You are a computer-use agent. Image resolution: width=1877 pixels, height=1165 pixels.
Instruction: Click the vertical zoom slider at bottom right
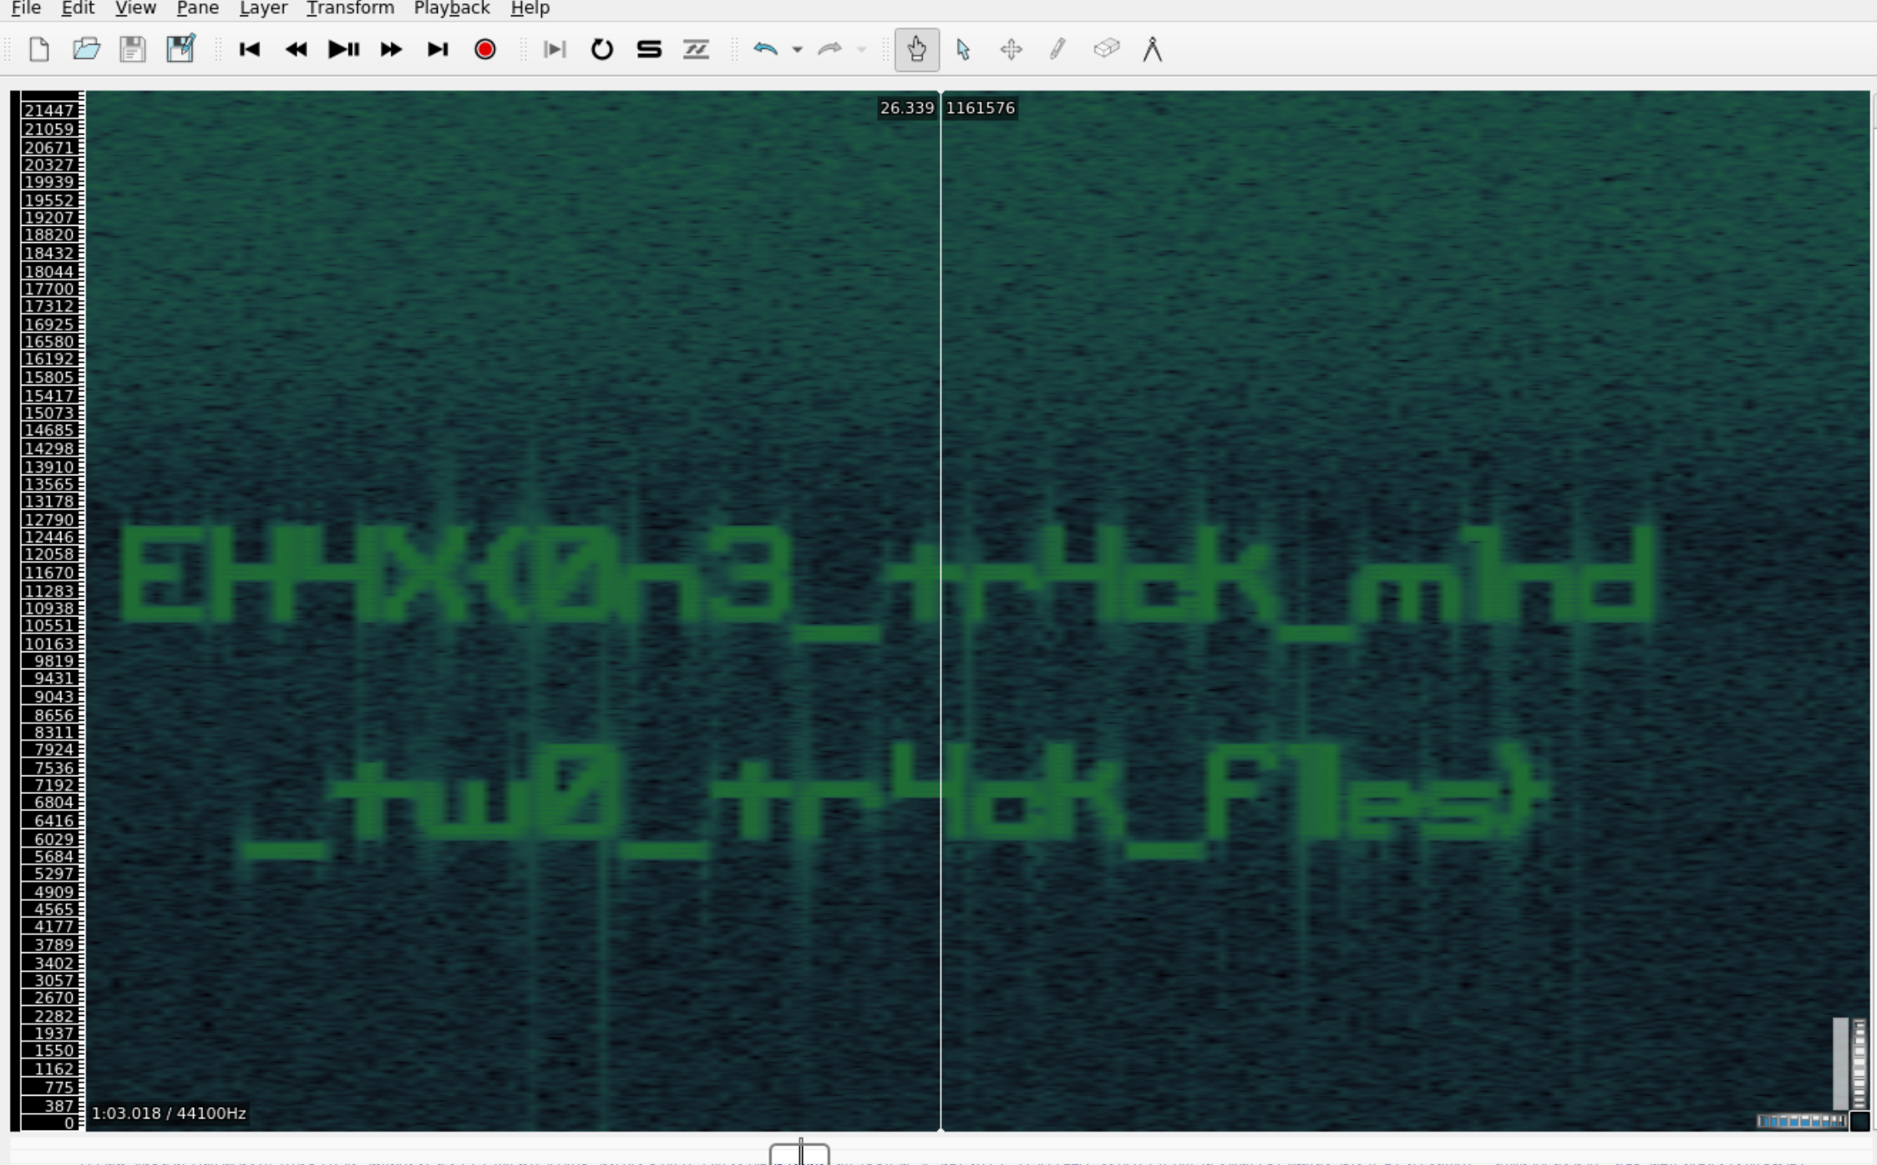(x=1859, y=1063)
